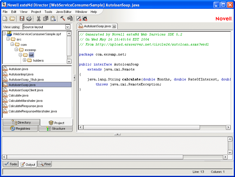Switch to the Project tab
The width and height of the screenshot is (235, 177).
(x=56, y=123)
